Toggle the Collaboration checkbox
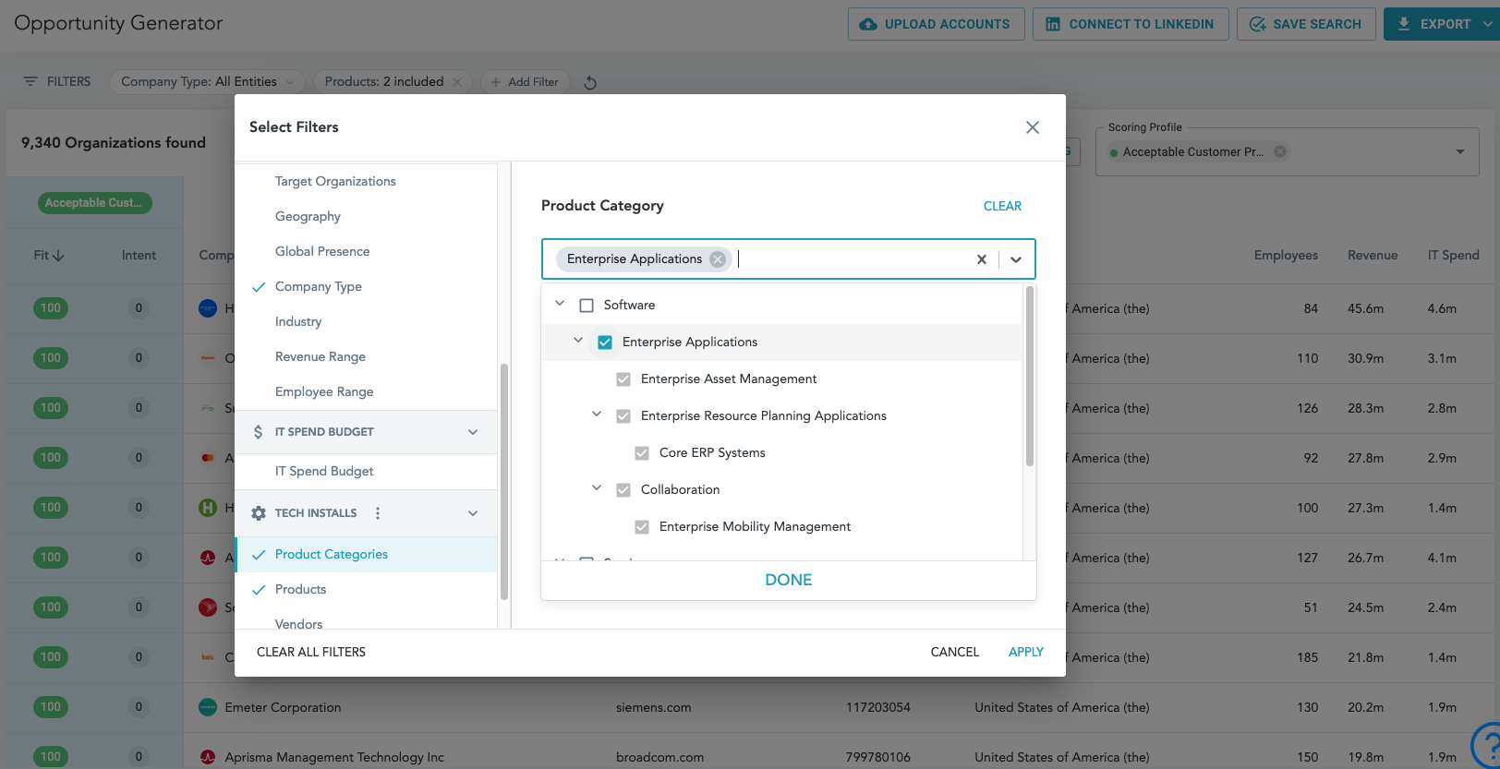Image resolution: width=1500 pixels, height=769 pixels. pos(623,490)
